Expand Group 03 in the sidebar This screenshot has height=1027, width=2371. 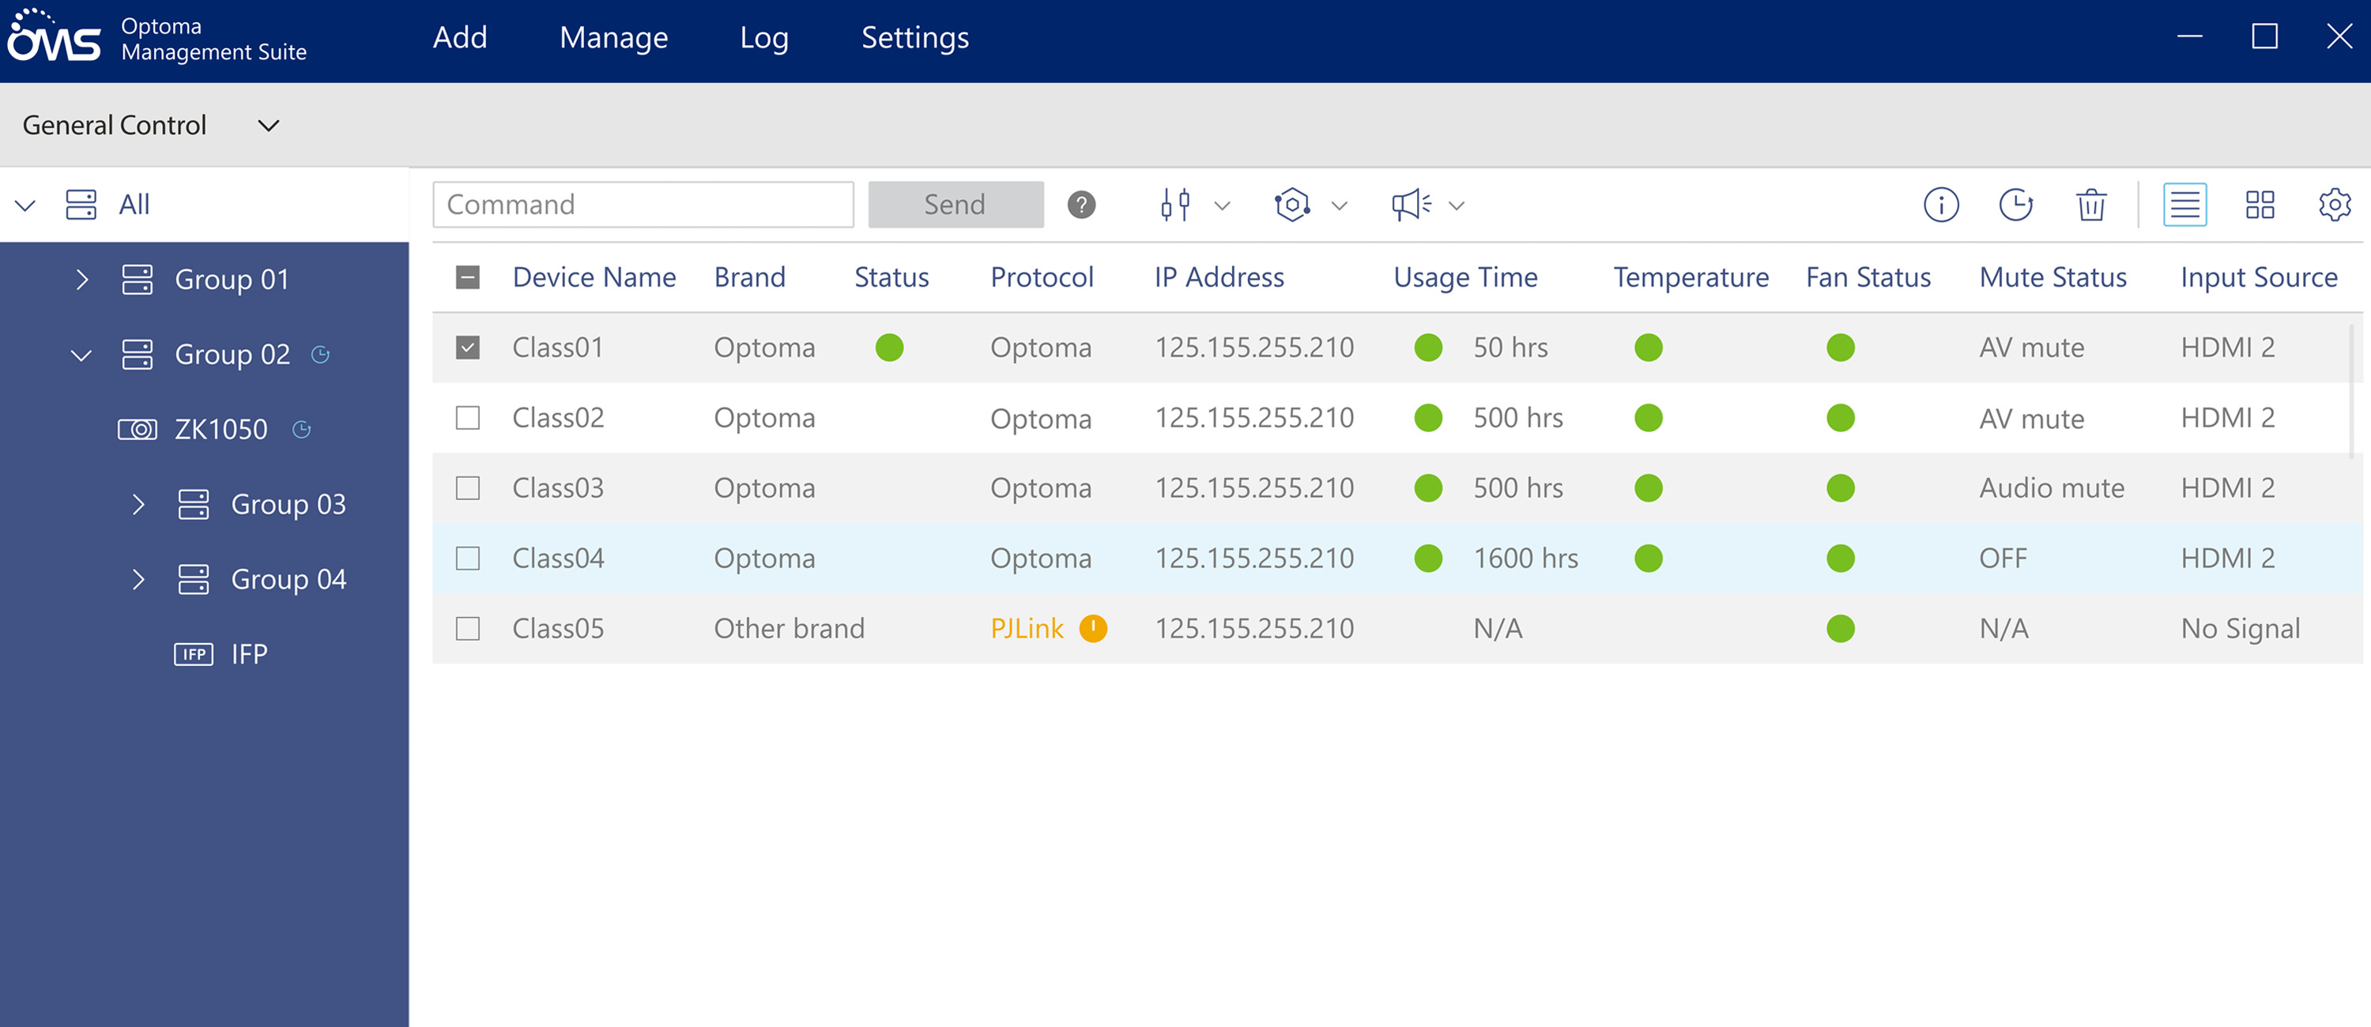pyautogui.click(x=140, y=504)
